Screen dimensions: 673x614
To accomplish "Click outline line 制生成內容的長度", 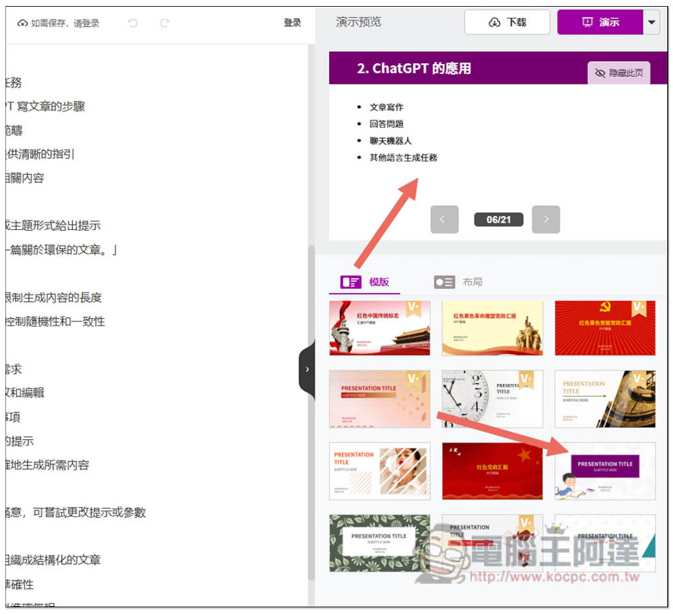I will pos(54,297).
